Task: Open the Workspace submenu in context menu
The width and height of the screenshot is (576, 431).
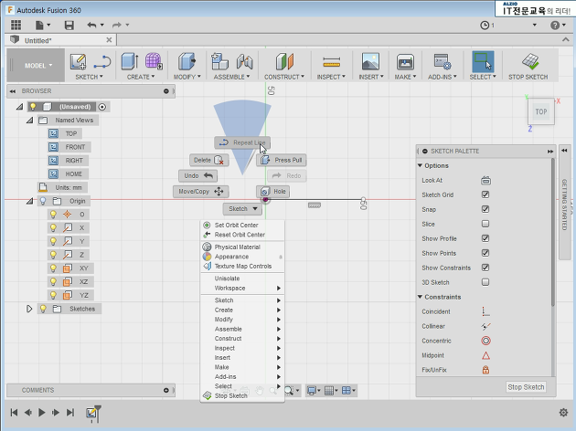Action: [242, 288]
